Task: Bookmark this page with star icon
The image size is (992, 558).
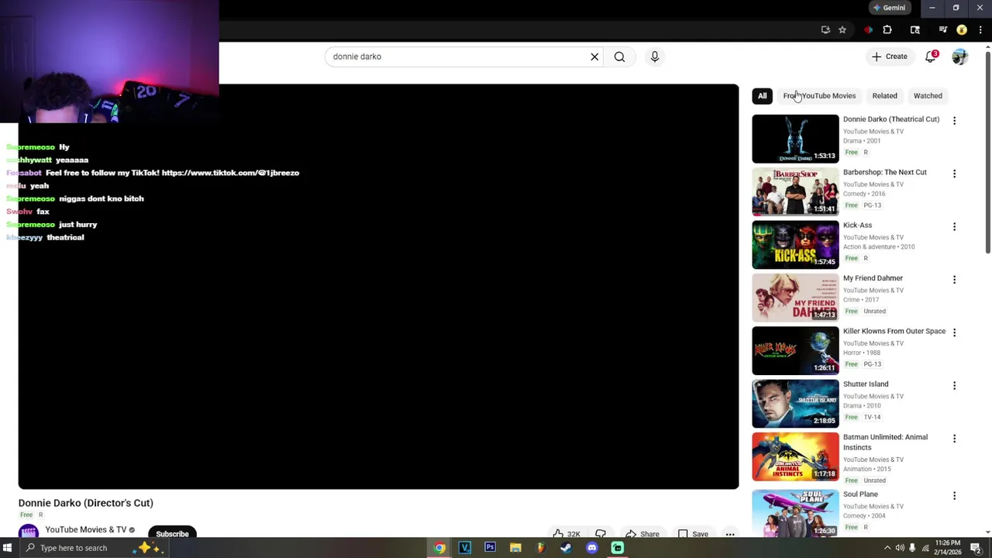Action: click(x=842, y=30)
